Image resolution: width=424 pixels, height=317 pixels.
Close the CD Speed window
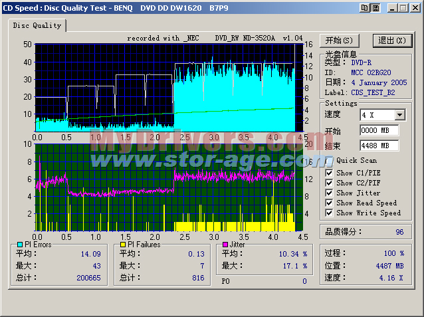point(415,7)
